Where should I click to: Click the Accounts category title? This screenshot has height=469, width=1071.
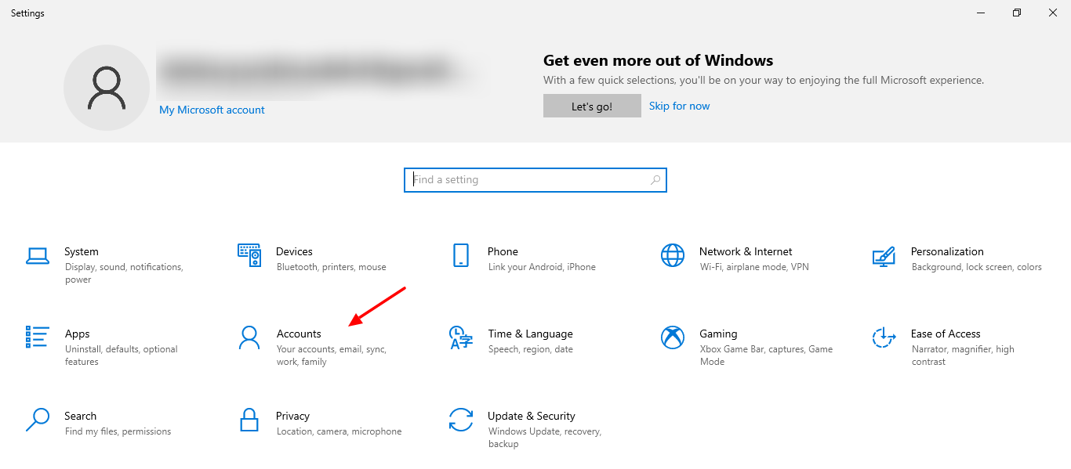[299, 334]
